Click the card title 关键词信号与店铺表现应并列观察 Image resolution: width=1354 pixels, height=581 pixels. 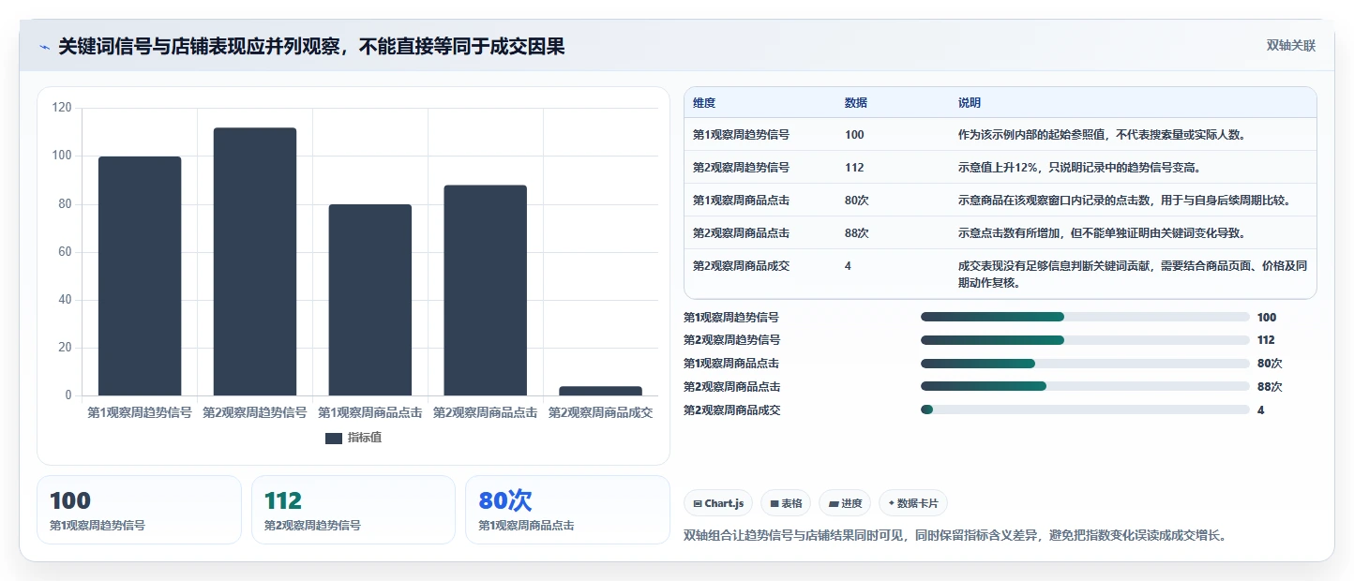tap(312, 46)
